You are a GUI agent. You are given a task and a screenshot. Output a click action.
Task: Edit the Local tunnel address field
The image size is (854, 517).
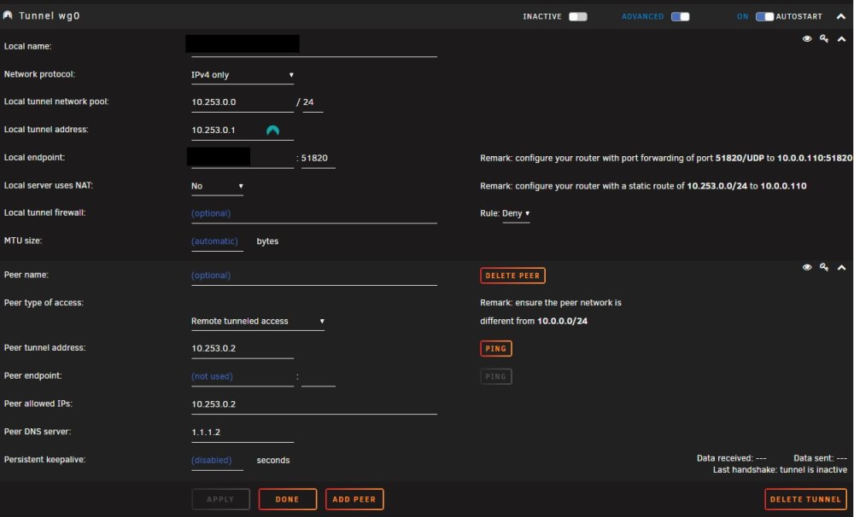click(243, 130)
